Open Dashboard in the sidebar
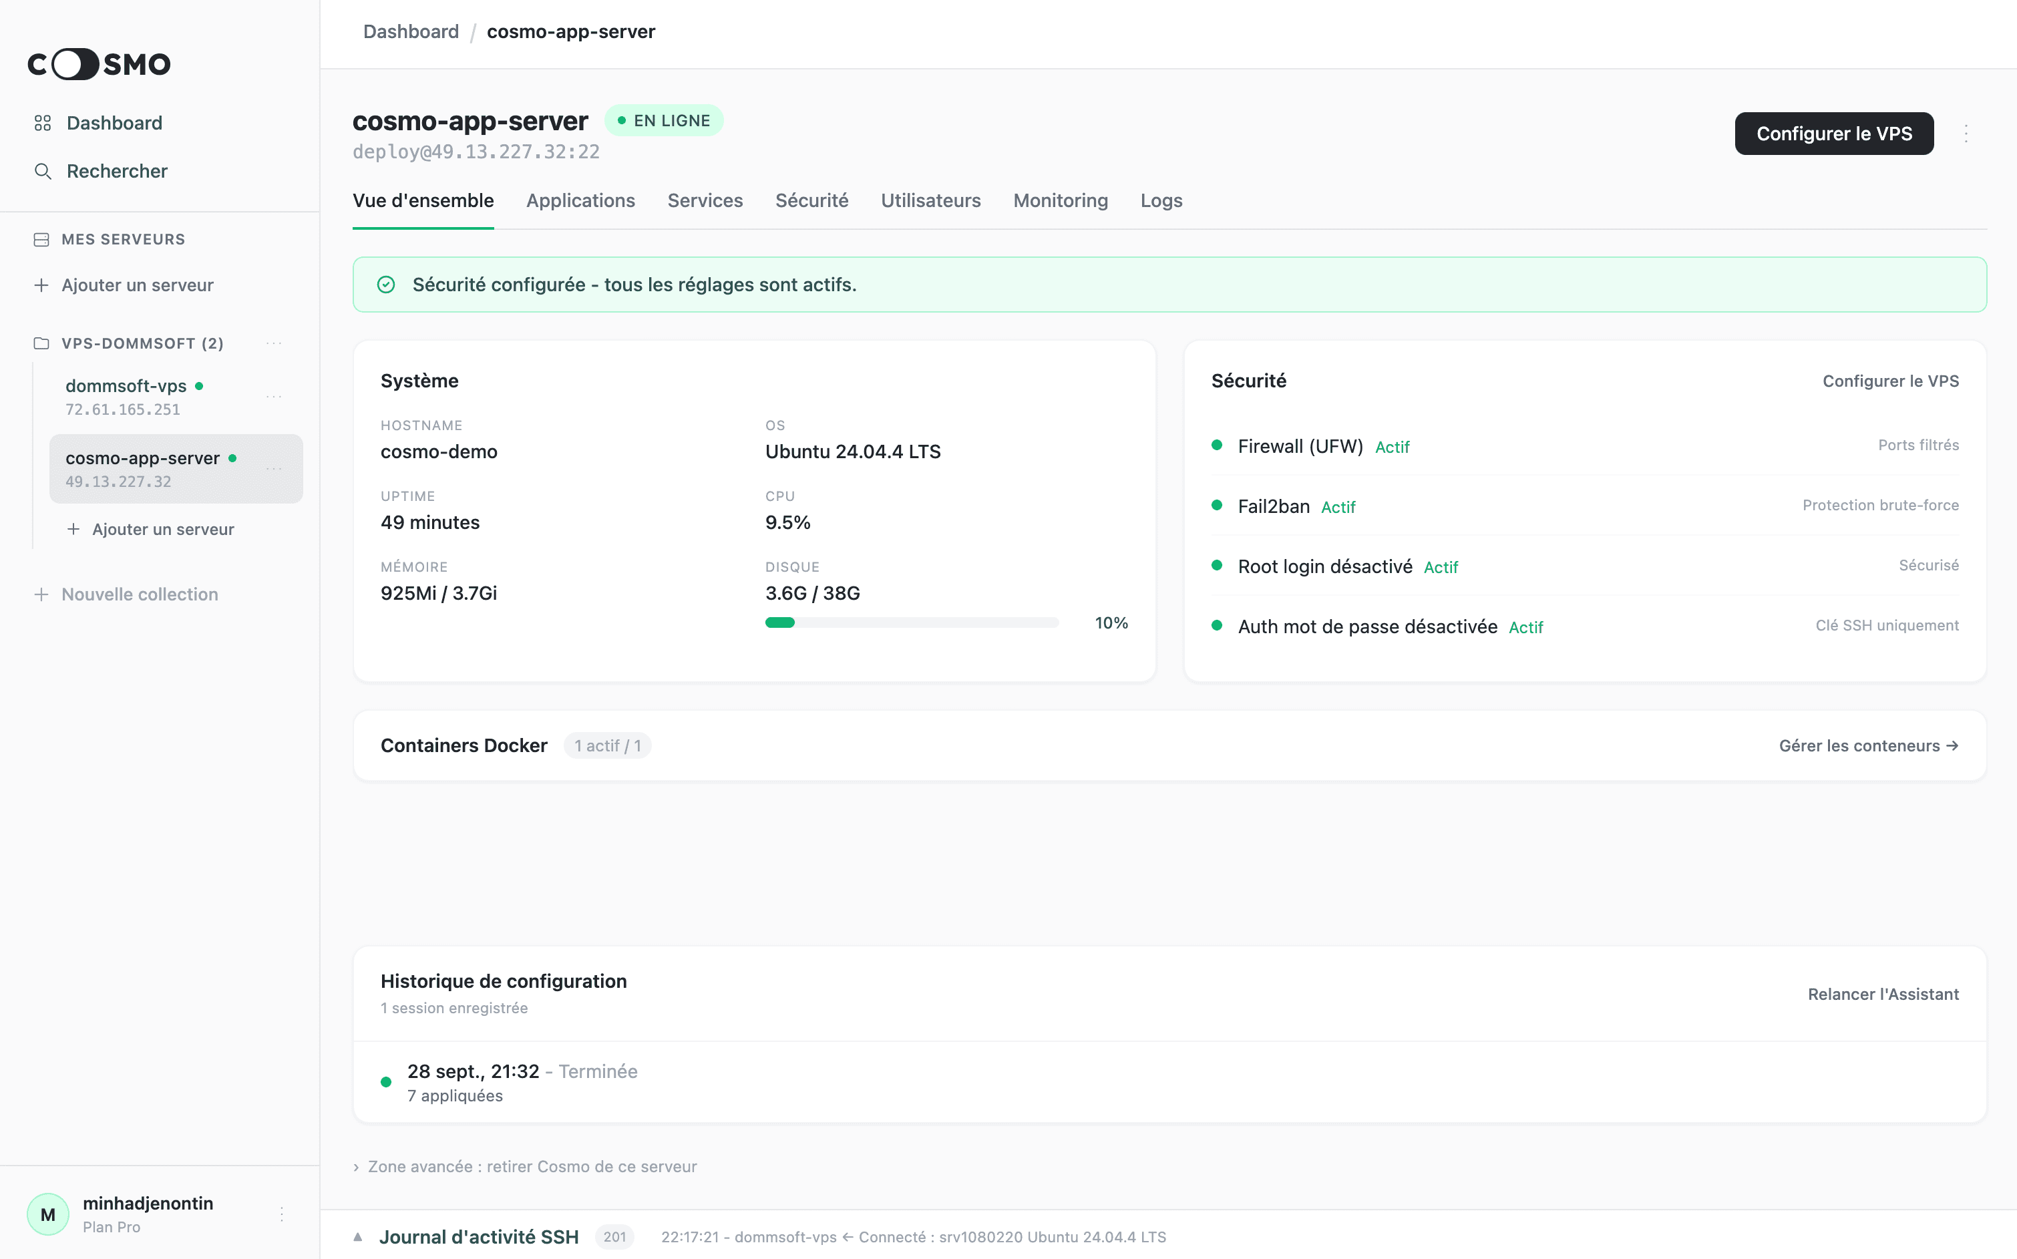 (98, 124)
